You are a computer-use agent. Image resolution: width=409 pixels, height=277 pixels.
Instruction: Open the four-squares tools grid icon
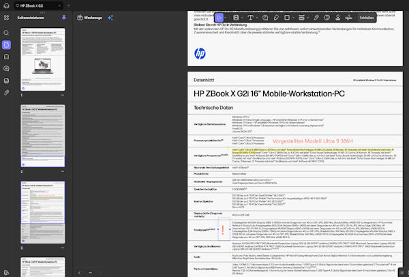point(6,18)
